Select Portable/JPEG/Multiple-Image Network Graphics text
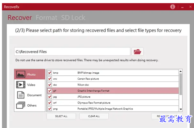 pos(105,109)
